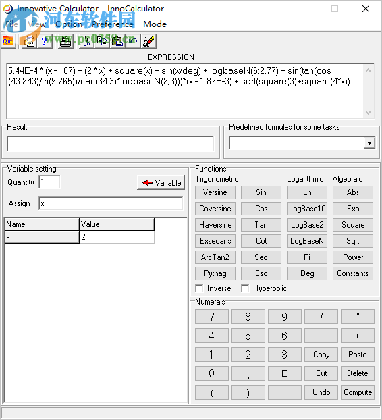The height and width of the screenshot is (420, 382).
Task: Click the Assign input field
Action: 111,203
